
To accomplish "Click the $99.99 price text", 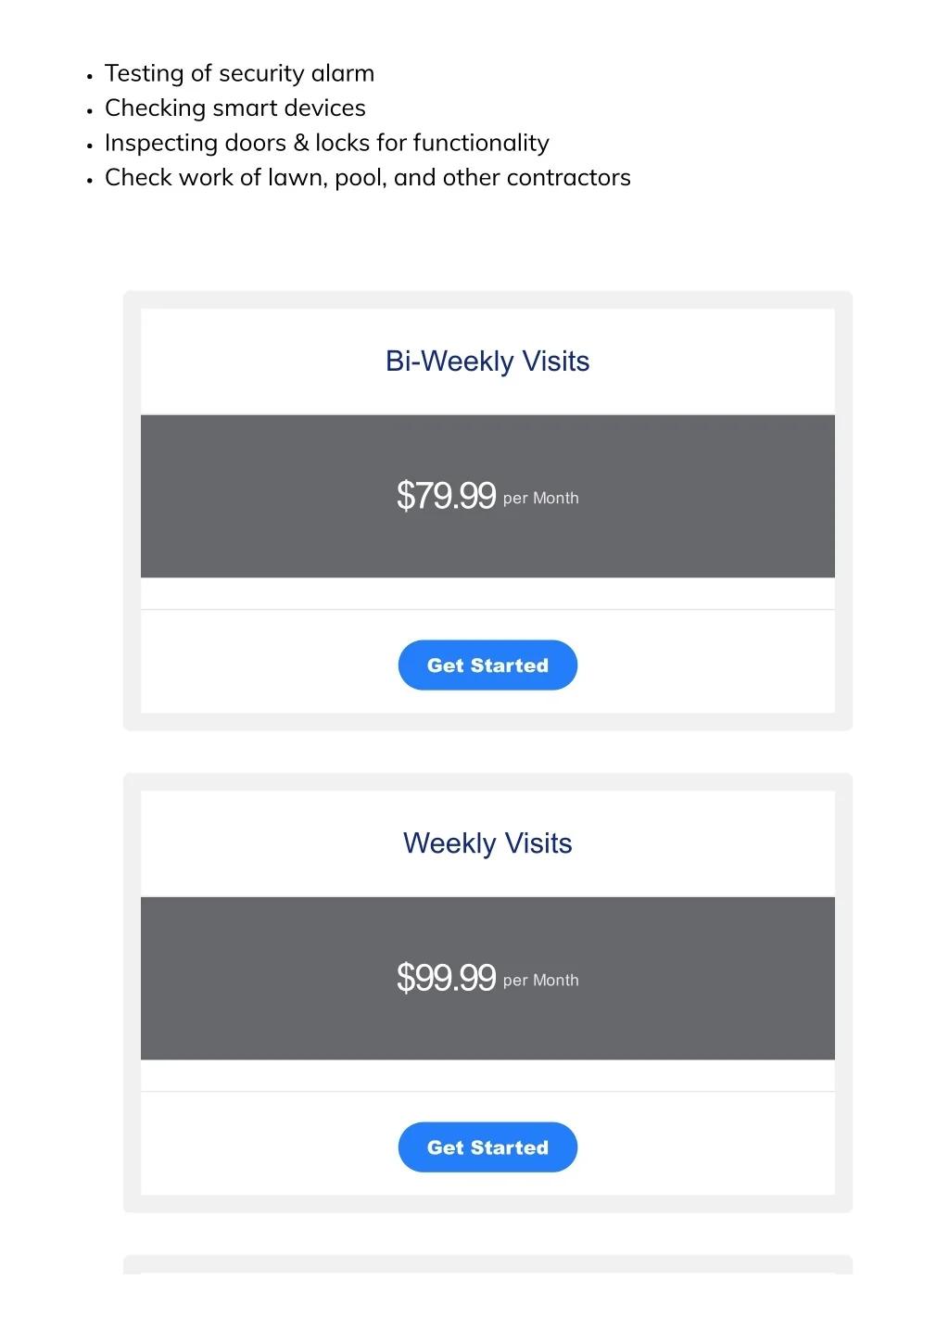I will pos(447,978).
